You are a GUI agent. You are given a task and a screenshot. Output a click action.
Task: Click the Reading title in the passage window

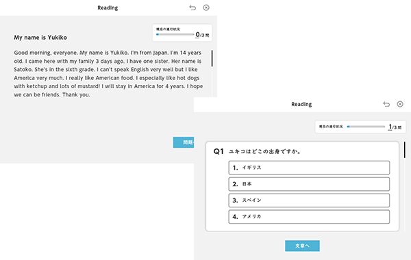(108, 8)
